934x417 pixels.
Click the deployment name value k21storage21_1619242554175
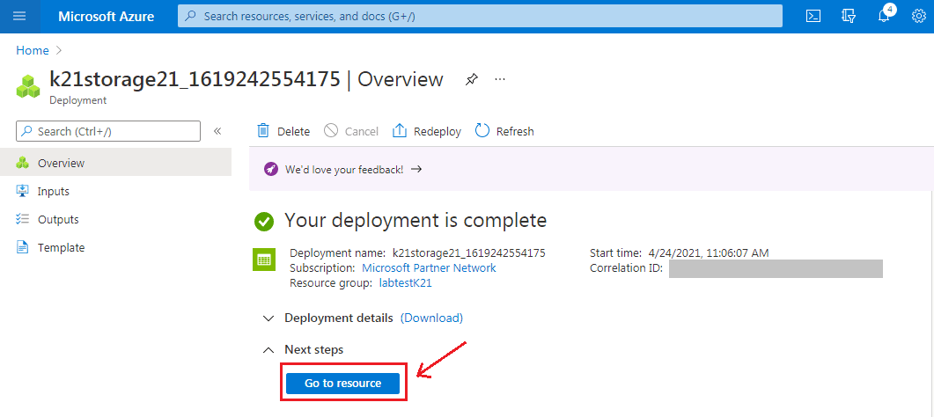point(469,252)
